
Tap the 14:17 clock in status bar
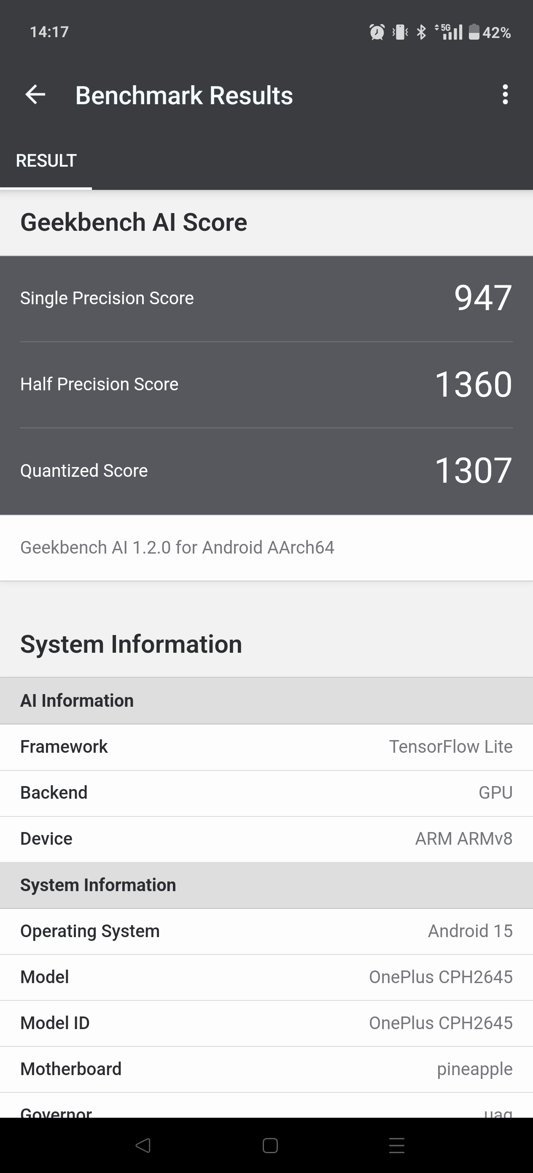pos(49,32)
